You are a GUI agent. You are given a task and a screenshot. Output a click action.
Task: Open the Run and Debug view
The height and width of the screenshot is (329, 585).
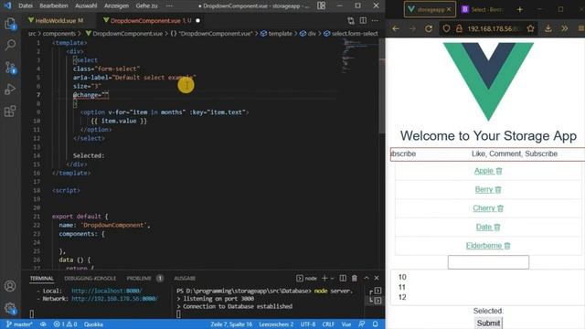pyautogui.click(x=10, y=90)
